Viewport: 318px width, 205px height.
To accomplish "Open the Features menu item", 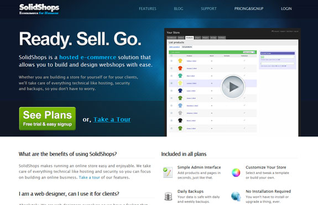I will (148, 9).
